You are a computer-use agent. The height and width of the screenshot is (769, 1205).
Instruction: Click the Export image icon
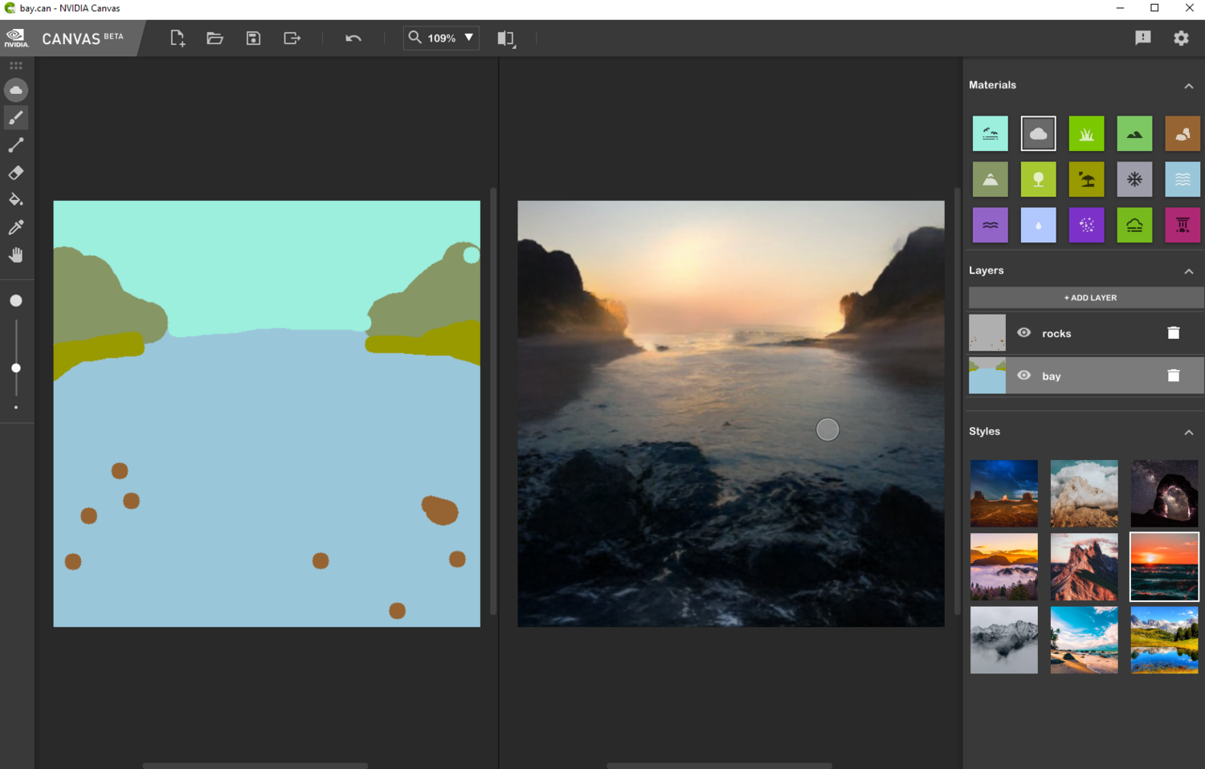click(292, 39)
